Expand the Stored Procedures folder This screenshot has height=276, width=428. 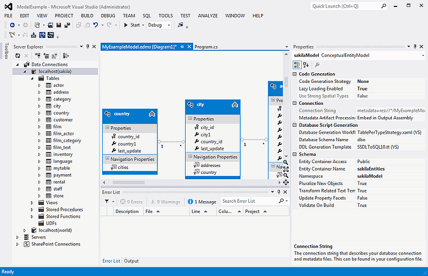(x=32, y=210)
